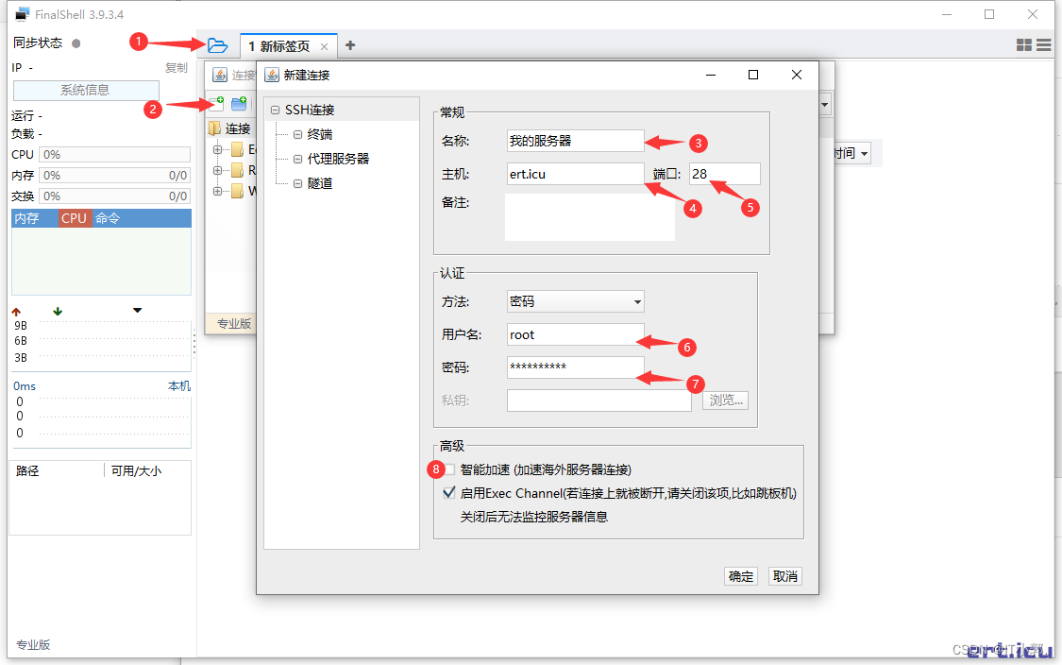Open the connection manager folder icon
Viewport: 1062px width, 665px height.
click(x=217, y=45)
